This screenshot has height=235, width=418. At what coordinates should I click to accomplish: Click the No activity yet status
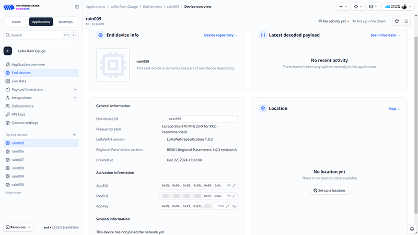(334, 21)
